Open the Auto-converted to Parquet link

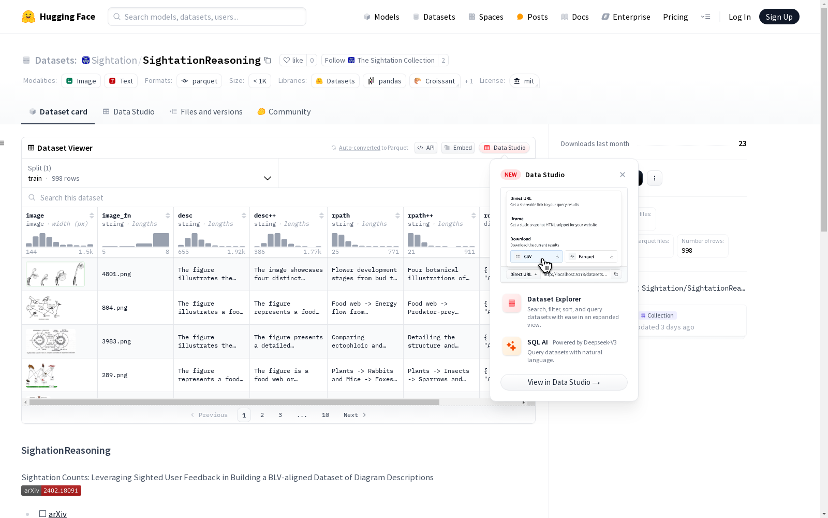359,148
